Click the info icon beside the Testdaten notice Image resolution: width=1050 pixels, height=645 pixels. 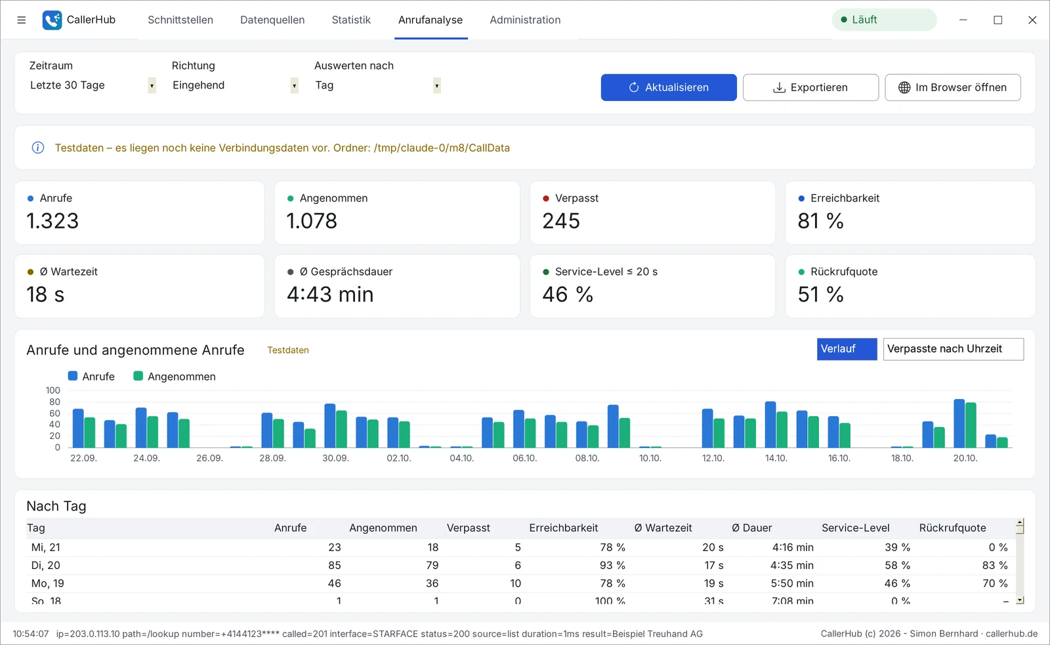click(x=38, y=148)
